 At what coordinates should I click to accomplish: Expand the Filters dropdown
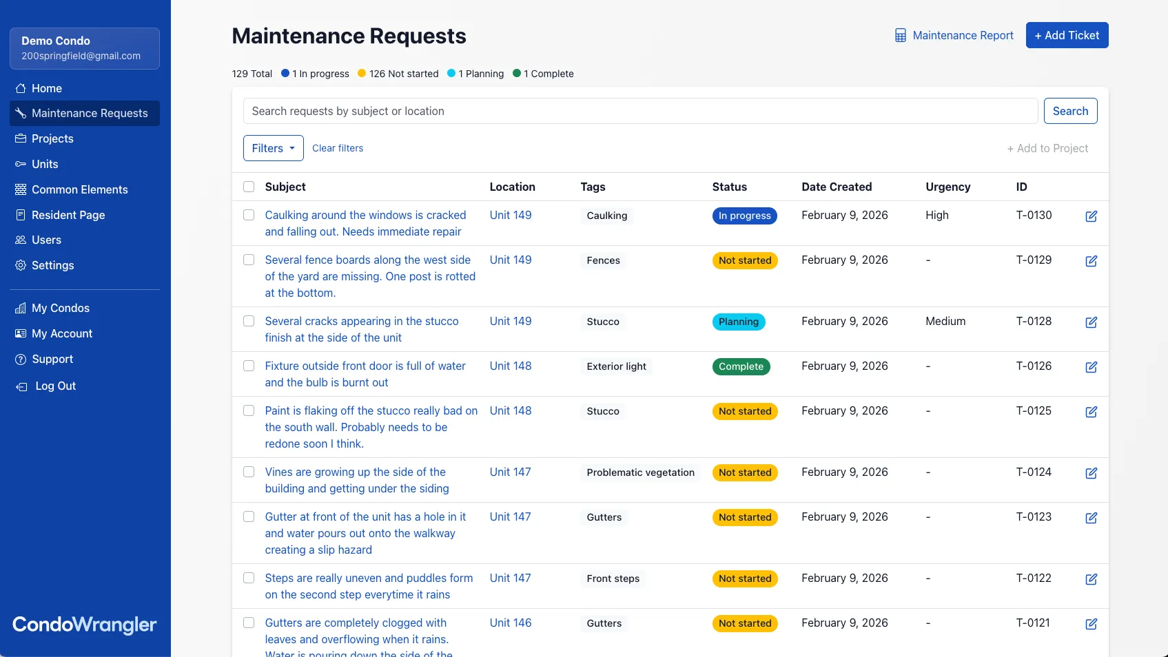click(x=273, y=148)
